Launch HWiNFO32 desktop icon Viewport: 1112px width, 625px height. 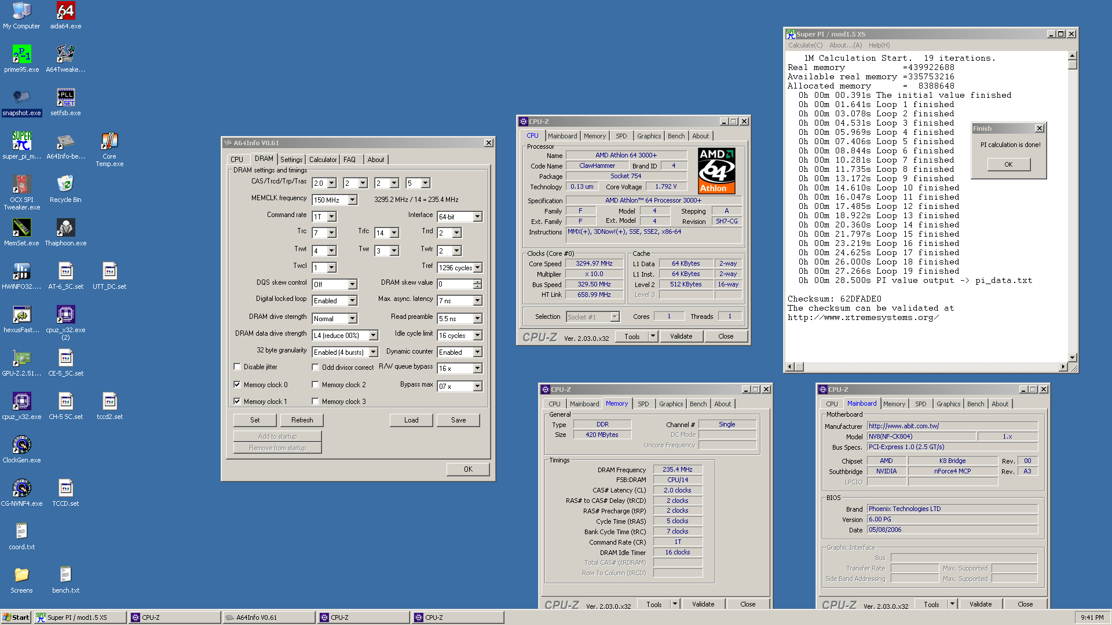coord(21,276)
